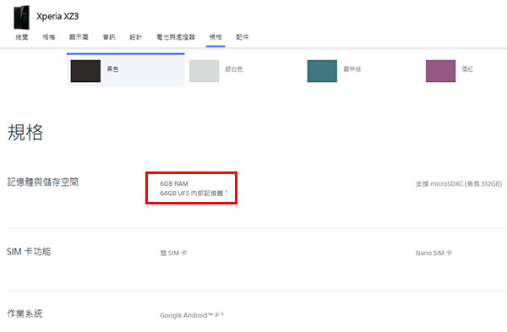The image size is (507, 332).
Task: Open footnote 2 next to Android P
Action: pos(222,314)
